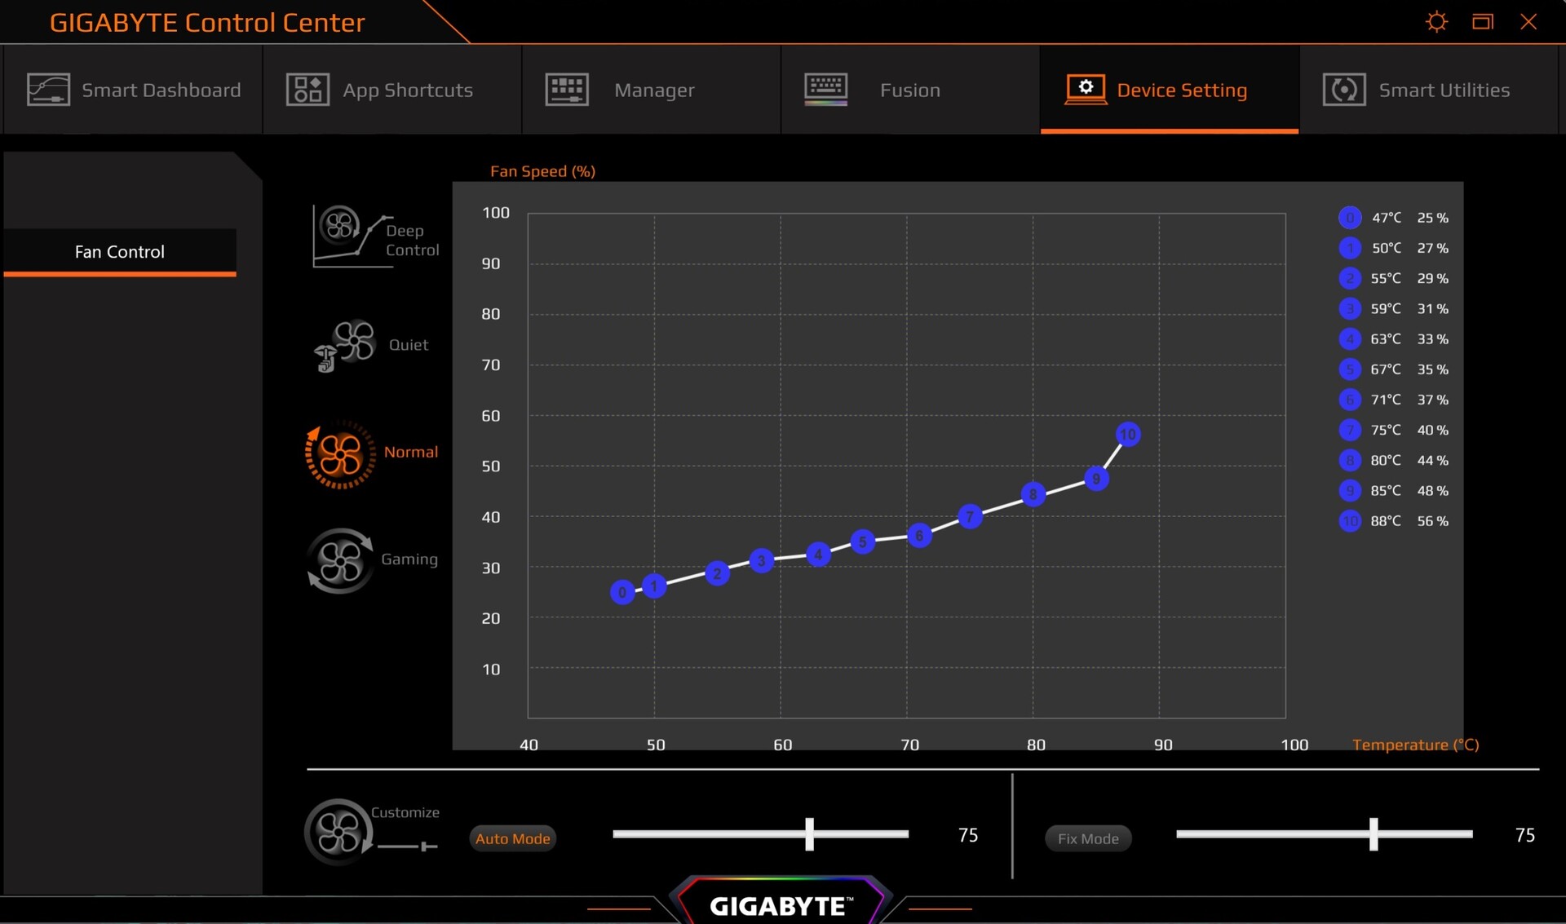The image size is (1566, 924).
Task: Click the brightness sun icon in the title bar
Action: pyautogui.click(x=1436, y=22)
